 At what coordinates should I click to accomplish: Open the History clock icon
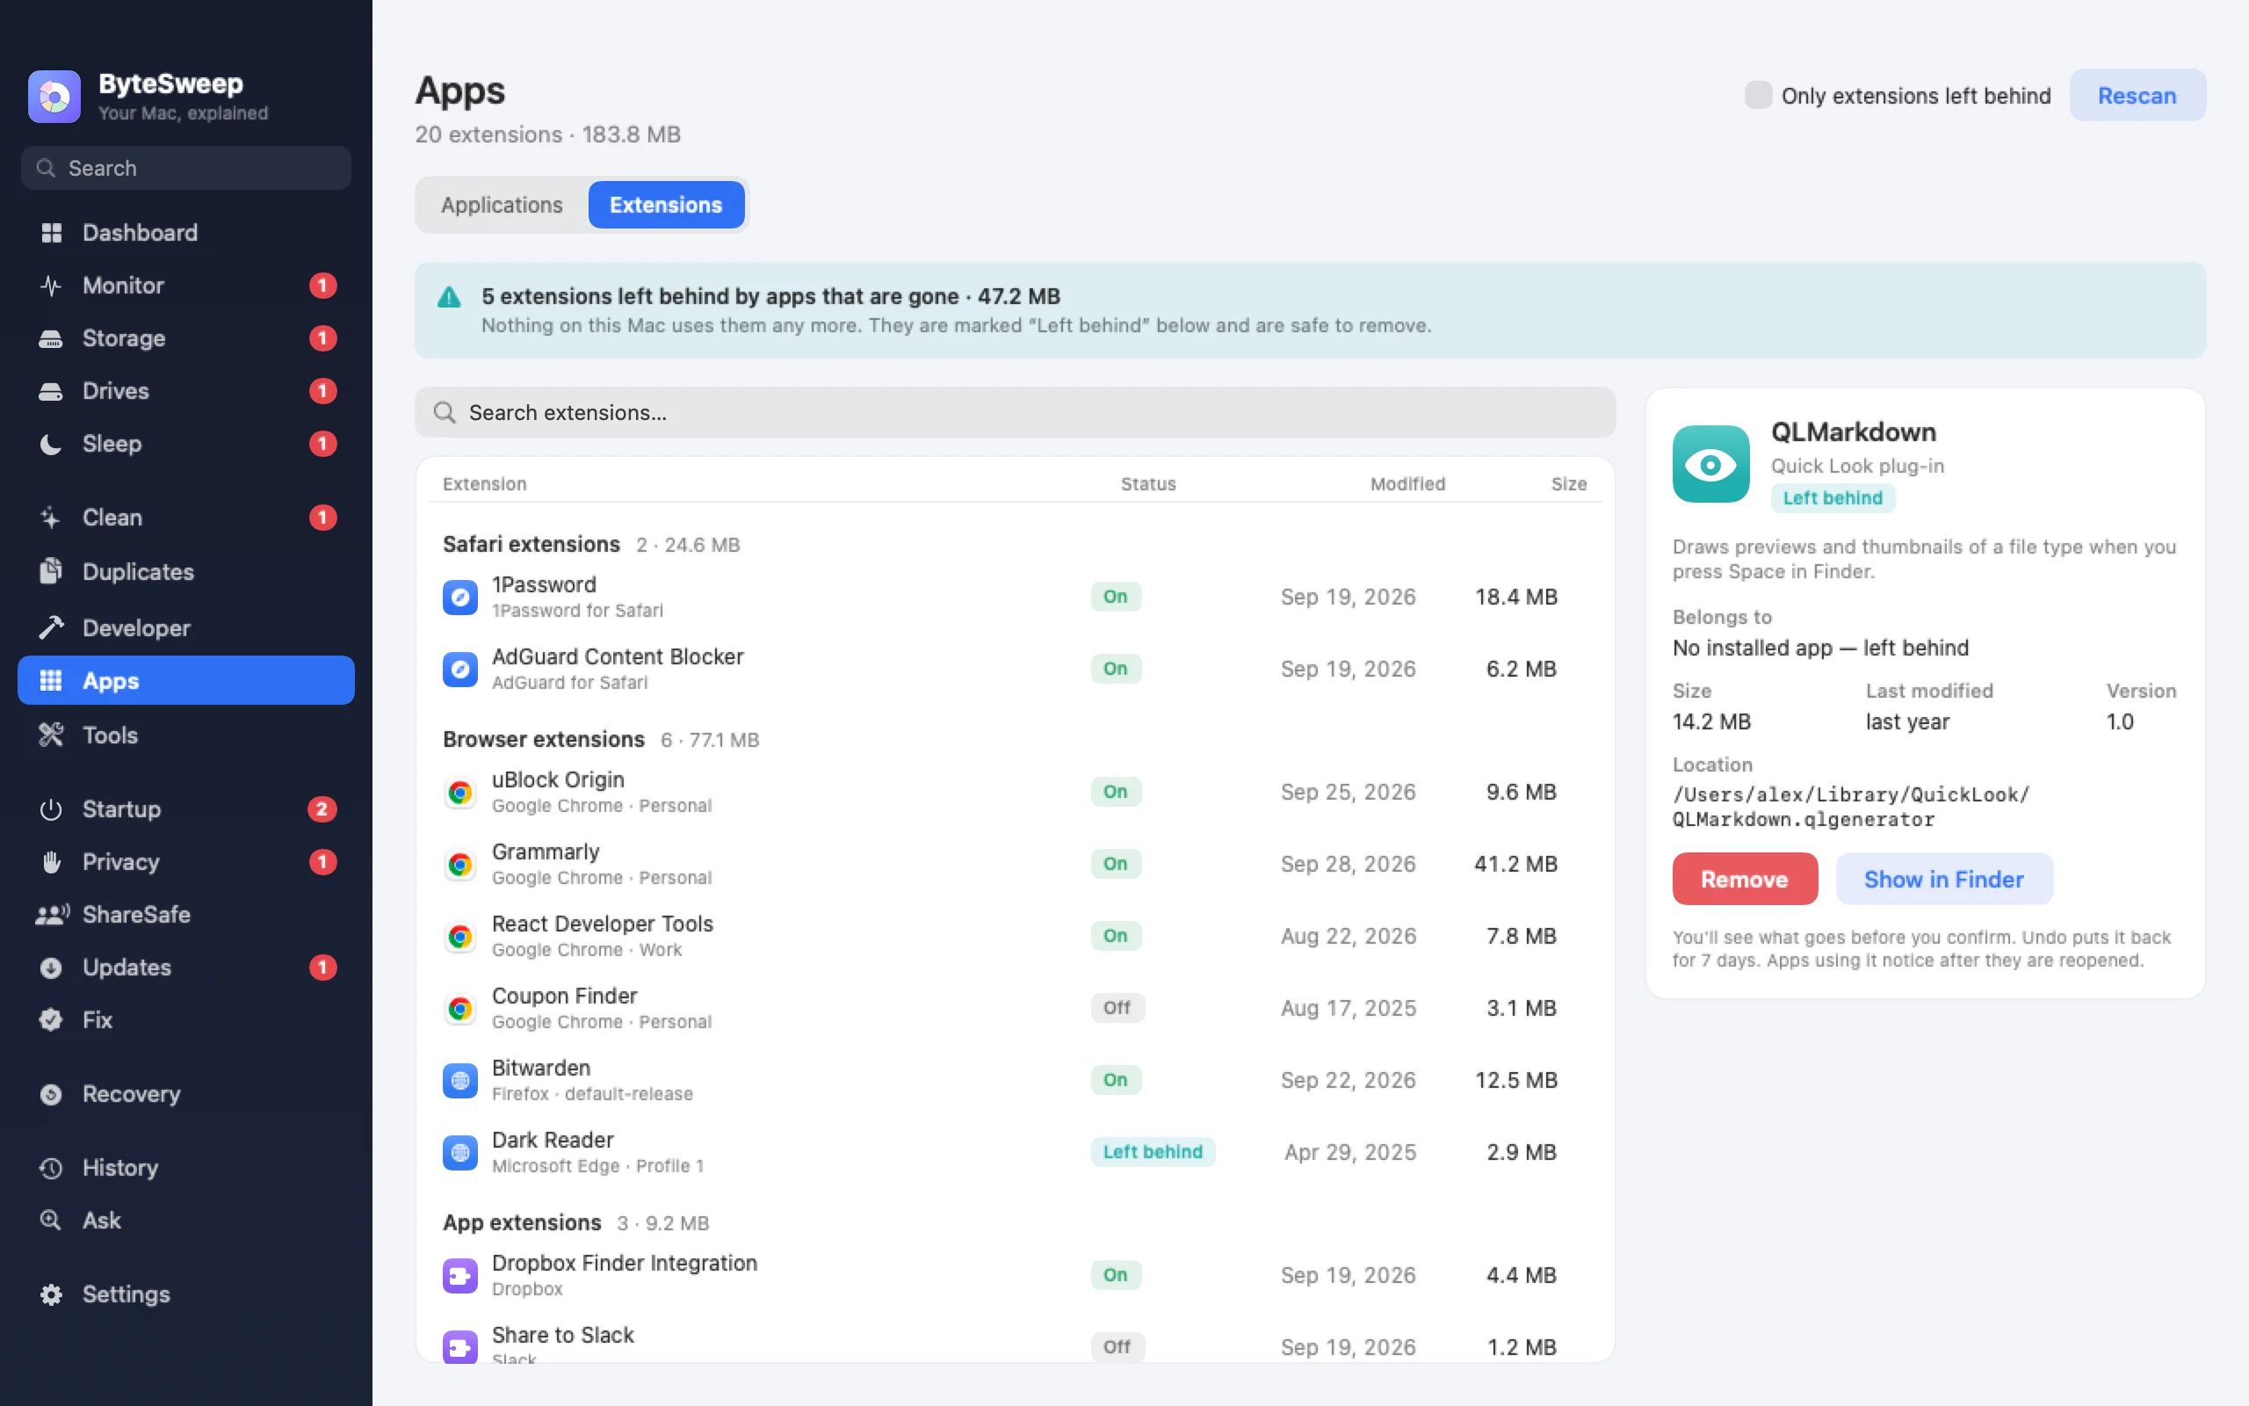[51, 1167]
